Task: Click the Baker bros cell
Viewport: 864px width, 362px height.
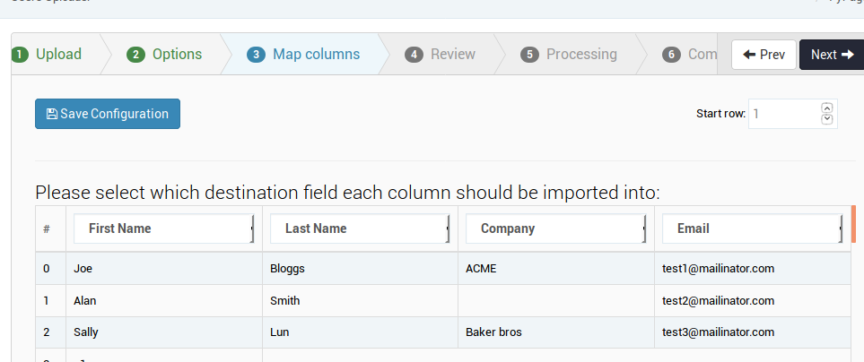Action: [556, 332]
